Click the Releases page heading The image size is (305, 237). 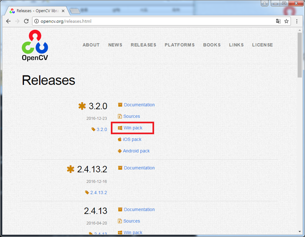49,80
